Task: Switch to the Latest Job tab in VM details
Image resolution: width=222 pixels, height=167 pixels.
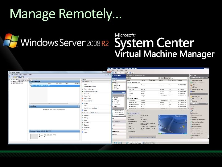Action: [135, 111]
